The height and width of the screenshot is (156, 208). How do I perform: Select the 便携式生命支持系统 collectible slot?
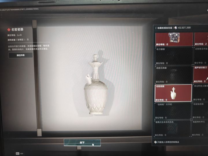[172, 128]
